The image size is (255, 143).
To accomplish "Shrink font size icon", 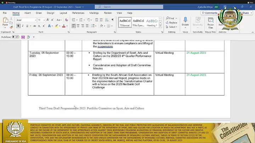I will click(x=52, y=20).
